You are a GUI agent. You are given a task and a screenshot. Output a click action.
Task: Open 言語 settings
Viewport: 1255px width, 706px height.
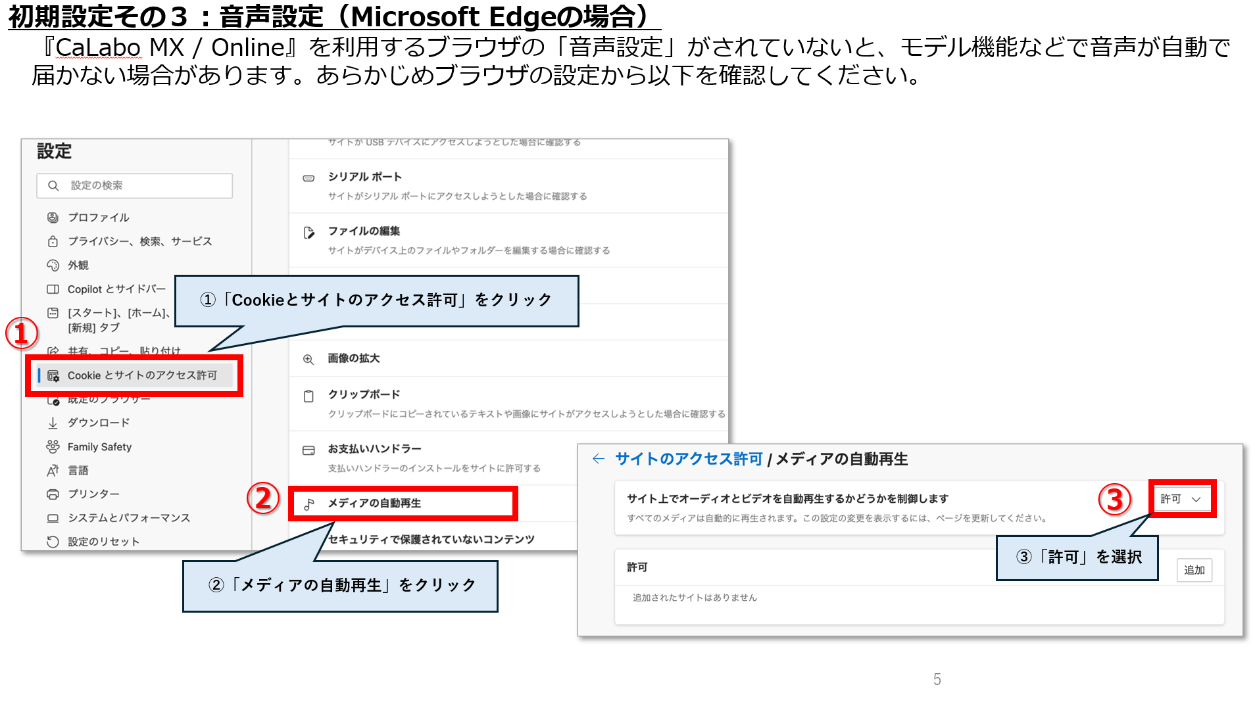tap(78, 470)
